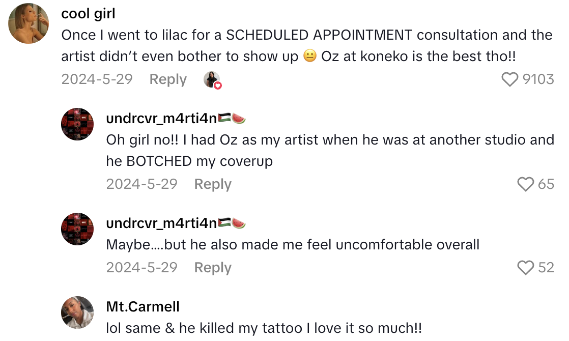
Task: Tap the heart on undrcvr_m4rti4n's first reply
Action: click(526, 184)
